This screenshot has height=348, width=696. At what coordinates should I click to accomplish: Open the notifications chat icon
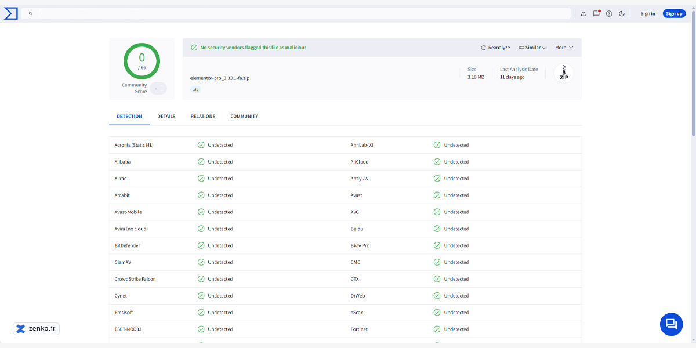pos(596,14)
